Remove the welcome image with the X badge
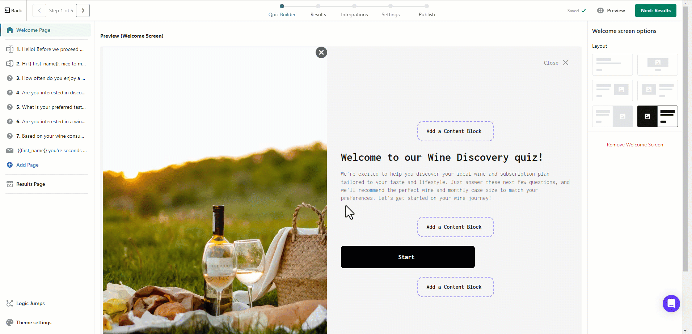 321,52
